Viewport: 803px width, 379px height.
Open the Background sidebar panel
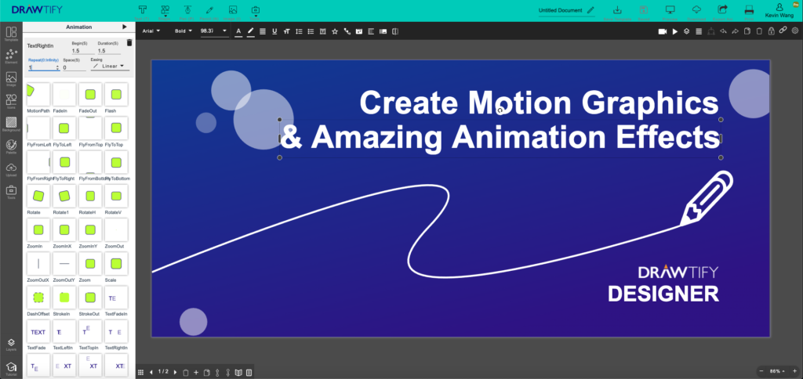[11, 125]
